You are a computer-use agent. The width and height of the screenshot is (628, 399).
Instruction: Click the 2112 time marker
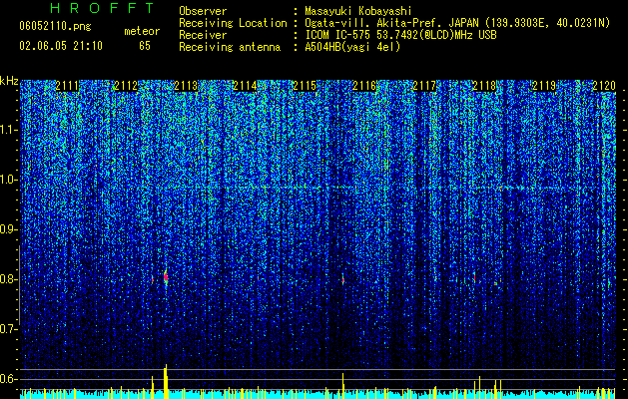[x=126, y=86]
